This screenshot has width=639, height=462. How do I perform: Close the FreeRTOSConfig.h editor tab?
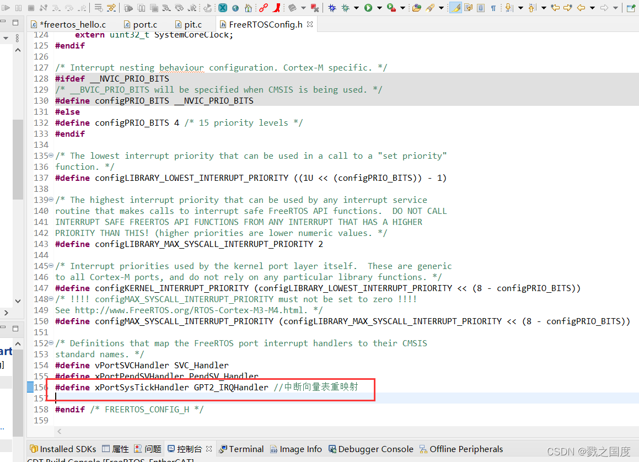(x=310, y=24)
